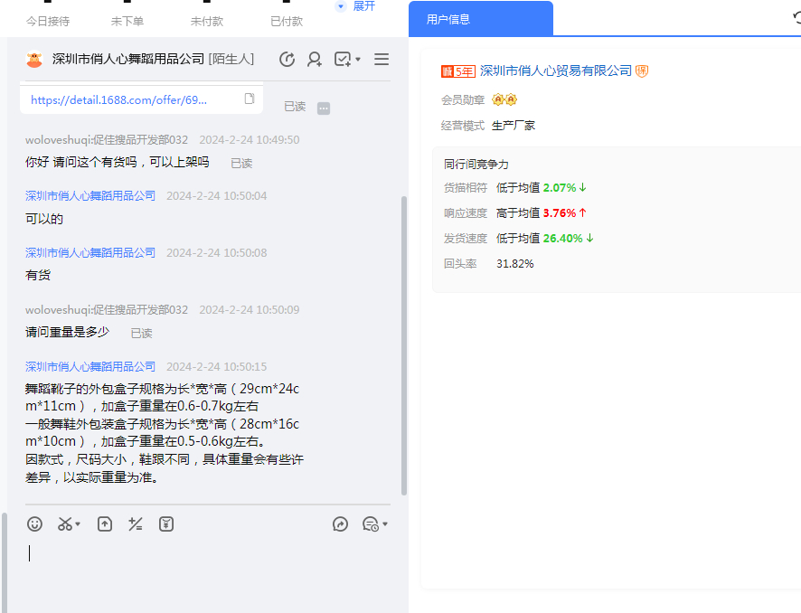The height and width of the screenshot is (613, 801).
Task: Open the emoji picker in chat toolbar
Action: (34, 524)
